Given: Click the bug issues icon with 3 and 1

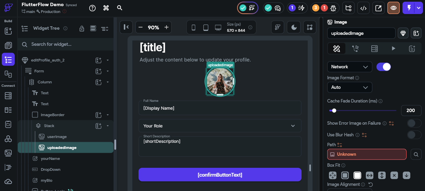Looking at the screenshot, I should 325,8.
